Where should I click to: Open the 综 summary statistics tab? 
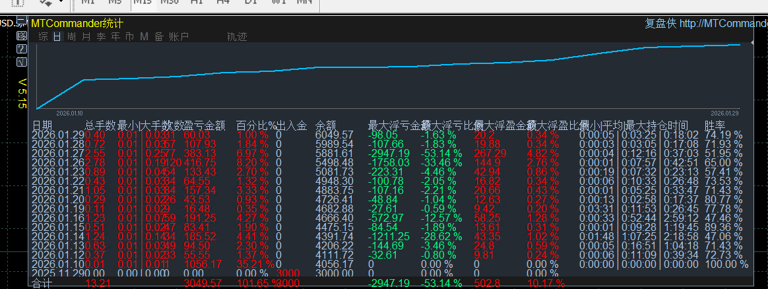pyautogui.click(x=43, y=37)
